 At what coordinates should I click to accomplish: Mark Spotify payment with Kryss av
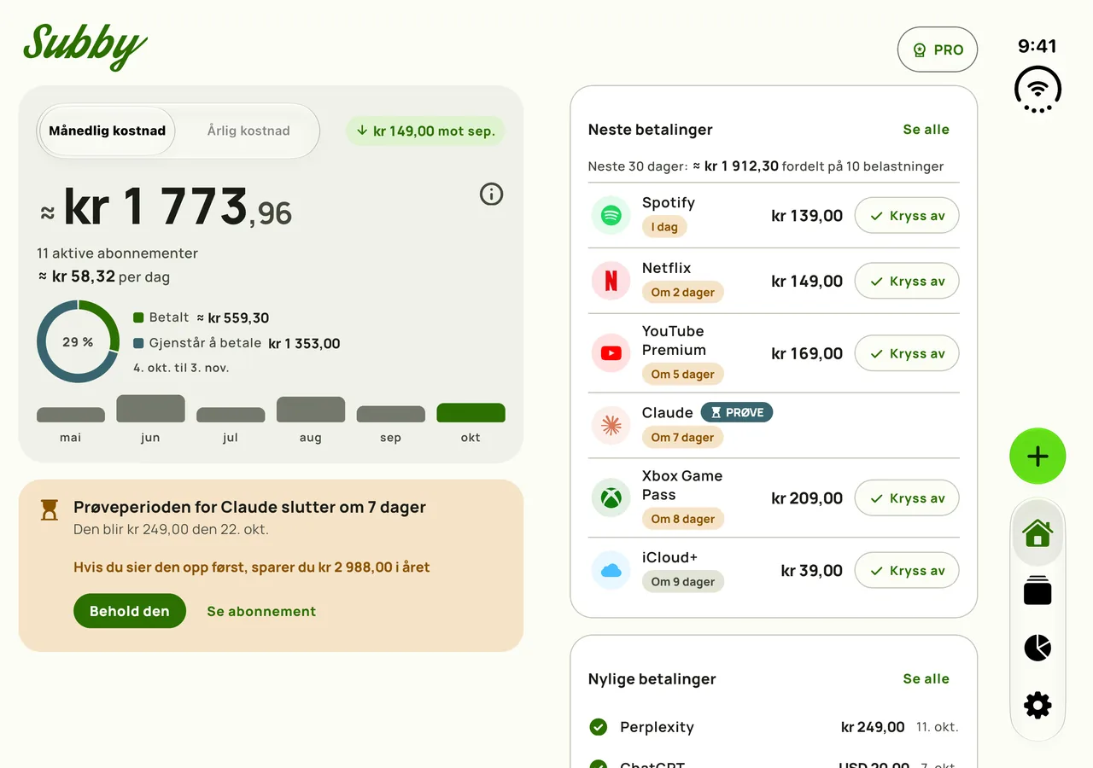907,216
